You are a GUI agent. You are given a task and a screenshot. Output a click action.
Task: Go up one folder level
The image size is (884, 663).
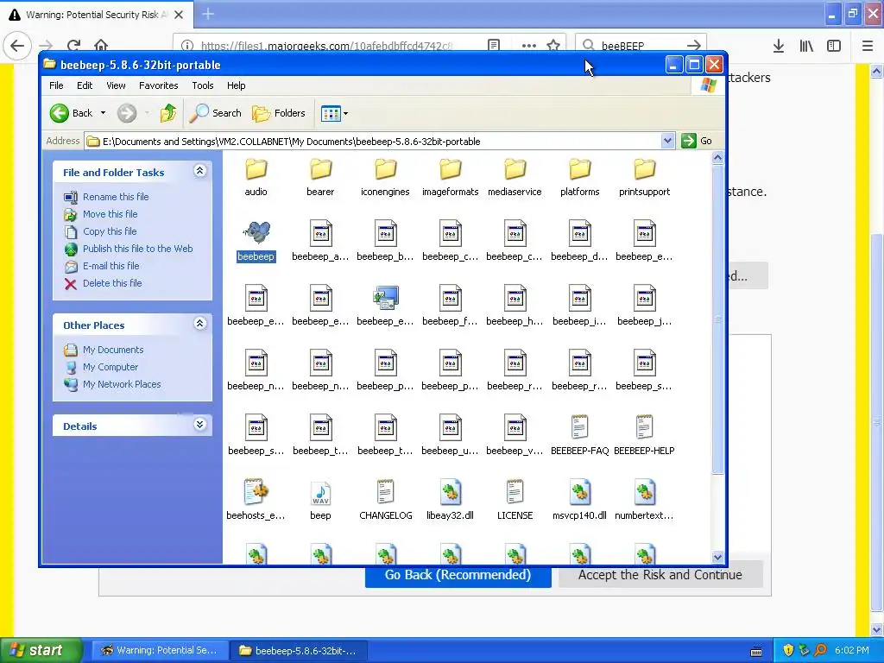pyautogui.click(x=168, y=113)
